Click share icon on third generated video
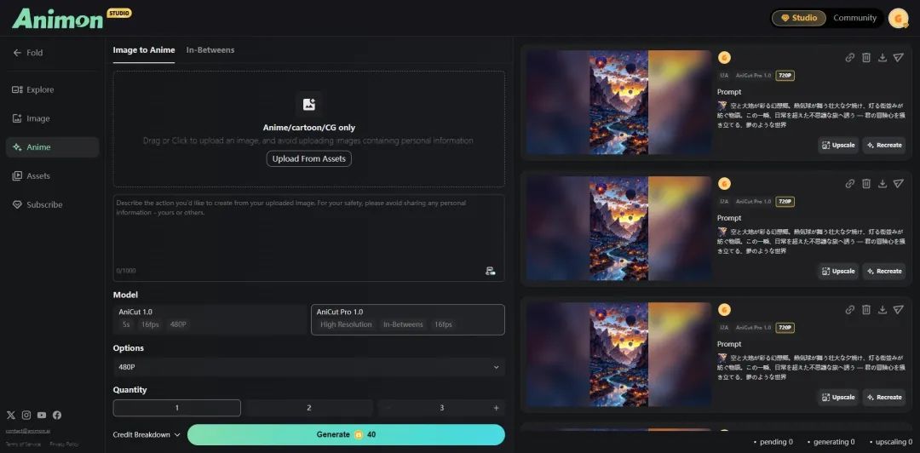The image size is (920, 453). point(898,310)
